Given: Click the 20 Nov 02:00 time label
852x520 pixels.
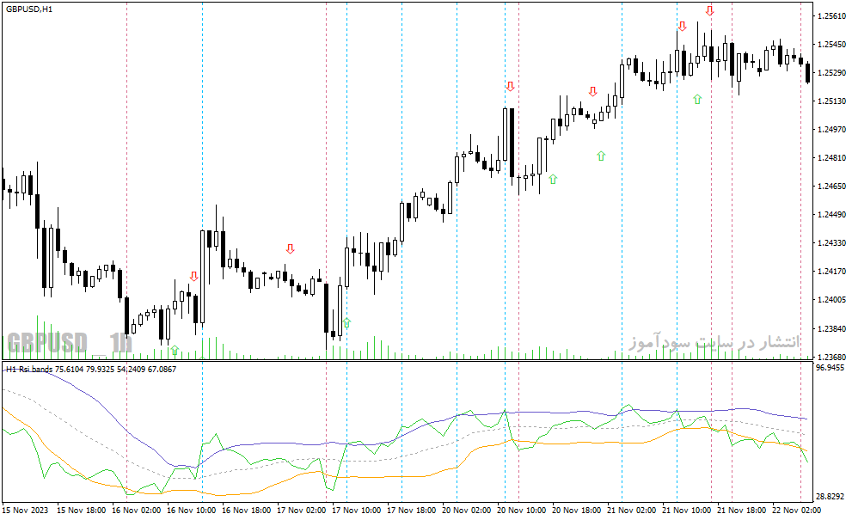Looking at the screenshot, I should point(466,511).
